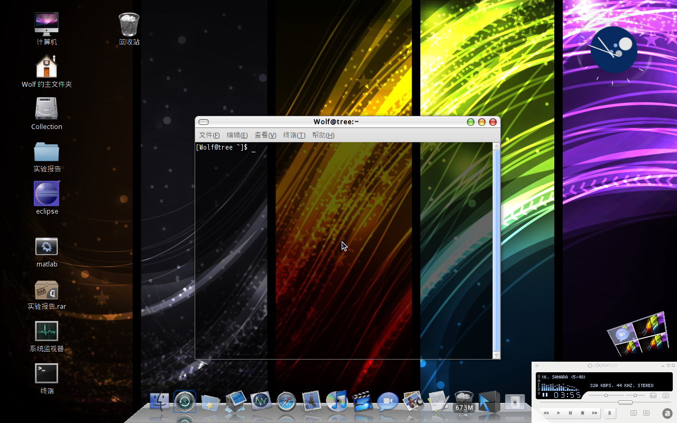Image resolution: width=677 pixels, height=423 pixels.
Task: Click the terminal window menu pill button
Action: pyautogui.click(x=204, y=122)
